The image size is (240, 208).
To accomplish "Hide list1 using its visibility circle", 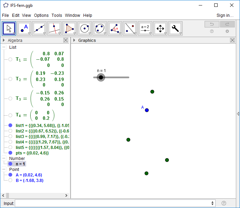I will click(10, 125).
